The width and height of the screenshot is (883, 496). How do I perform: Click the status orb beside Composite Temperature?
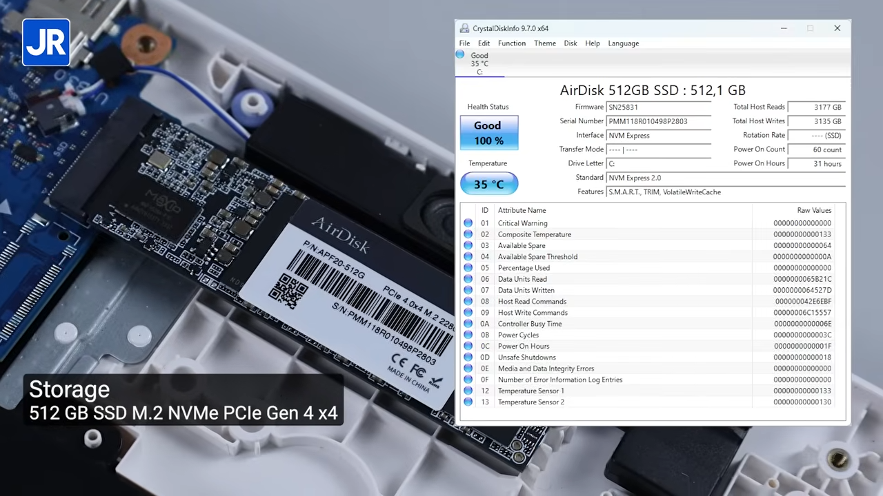[468, 234]
